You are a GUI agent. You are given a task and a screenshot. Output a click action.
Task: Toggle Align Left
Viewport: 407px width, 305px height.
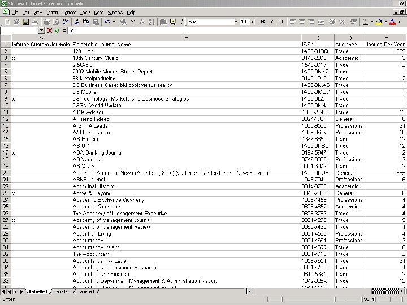coord(293,22)
